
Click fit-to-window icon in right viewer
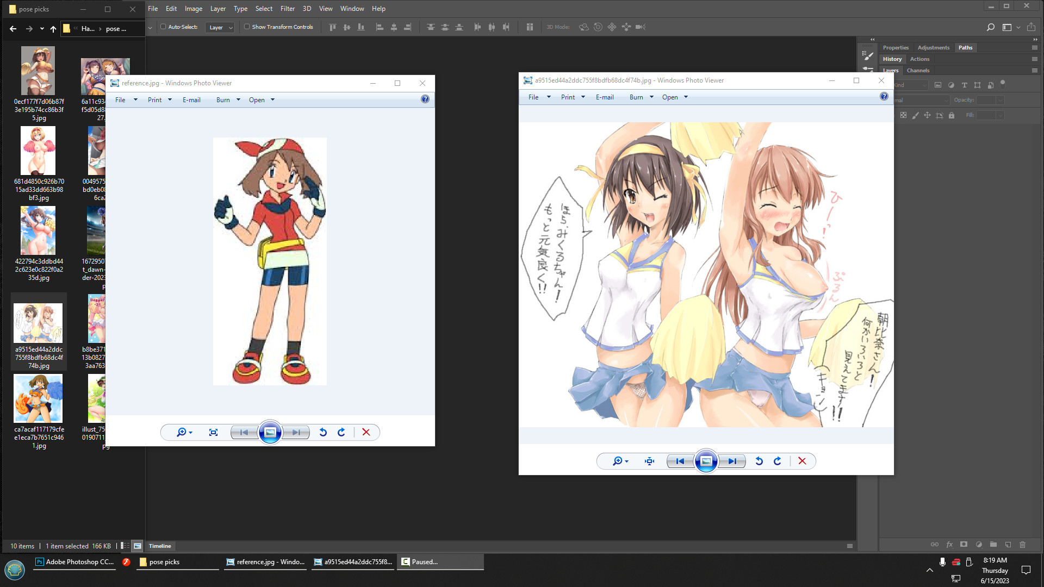tap(649, 461)
